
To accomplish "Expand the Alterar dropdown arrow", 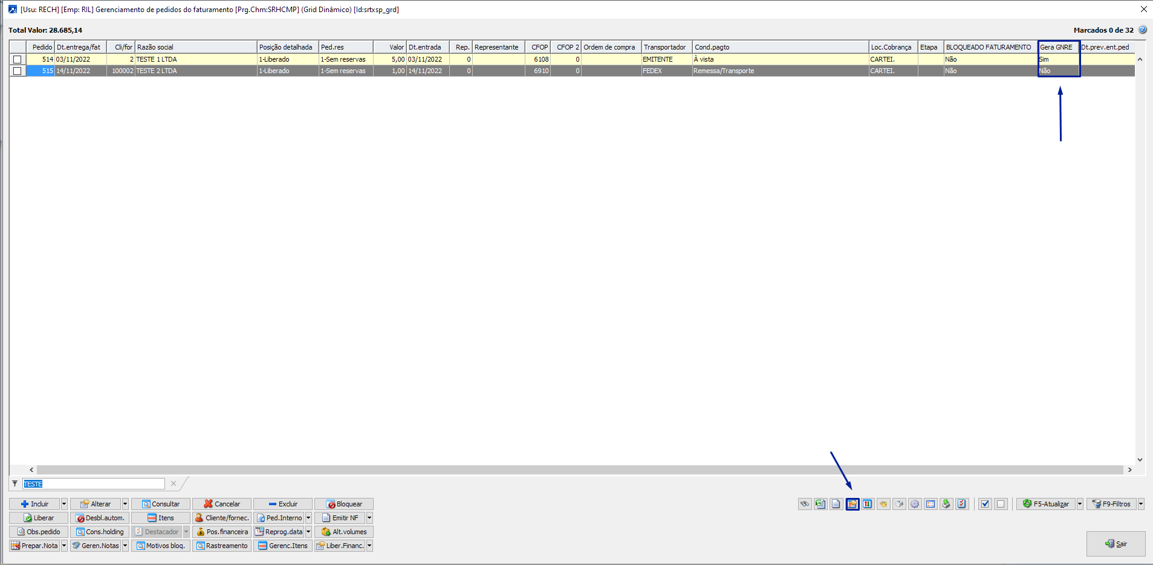I will pos(125,504).
